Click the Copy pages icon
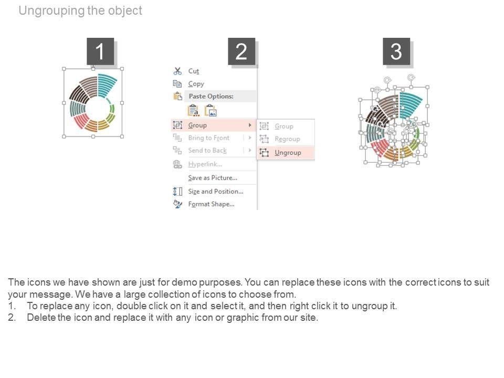The image size is (504, 378). [x=177, y=84]
